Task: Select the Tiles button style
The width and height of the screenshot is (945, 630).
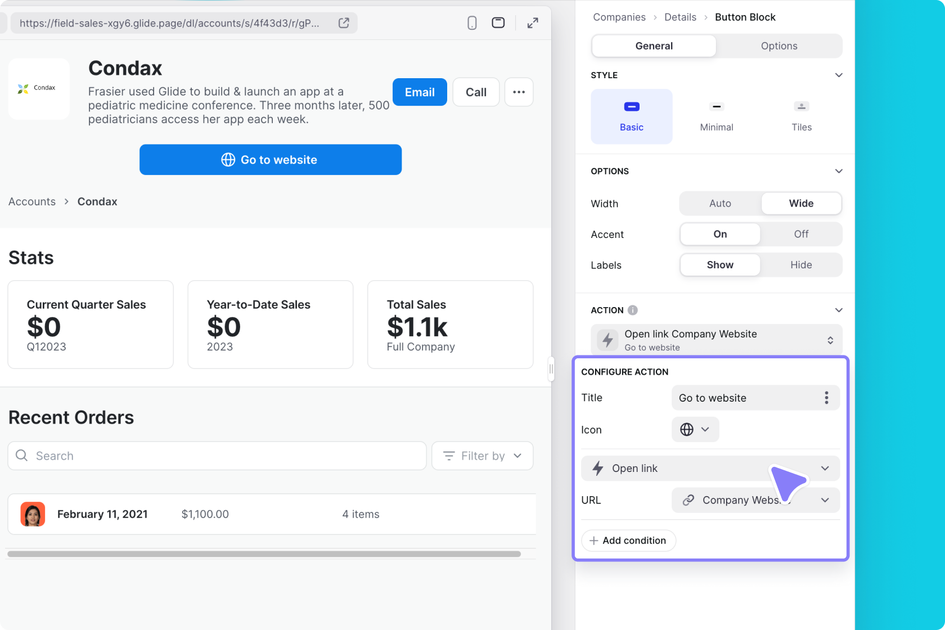Action: [801, 116]
